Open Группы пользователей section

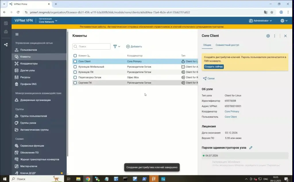33,116
